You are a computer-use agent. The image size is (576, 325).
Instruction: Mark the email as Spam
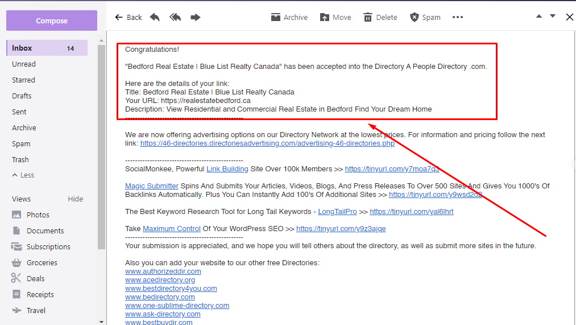pyautogui.click(x=425, y=17)
